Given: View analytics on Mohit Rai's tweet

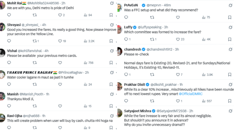Looking at the screenshot, I should 88,15.
